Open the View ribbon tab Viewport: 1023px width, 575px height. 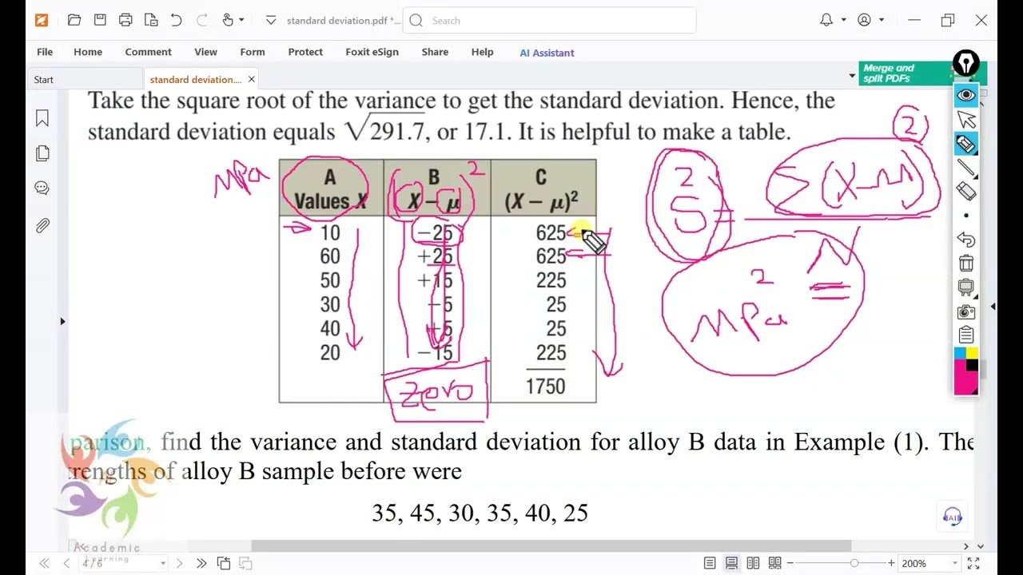pyautogui.click(x=205, y=52)
